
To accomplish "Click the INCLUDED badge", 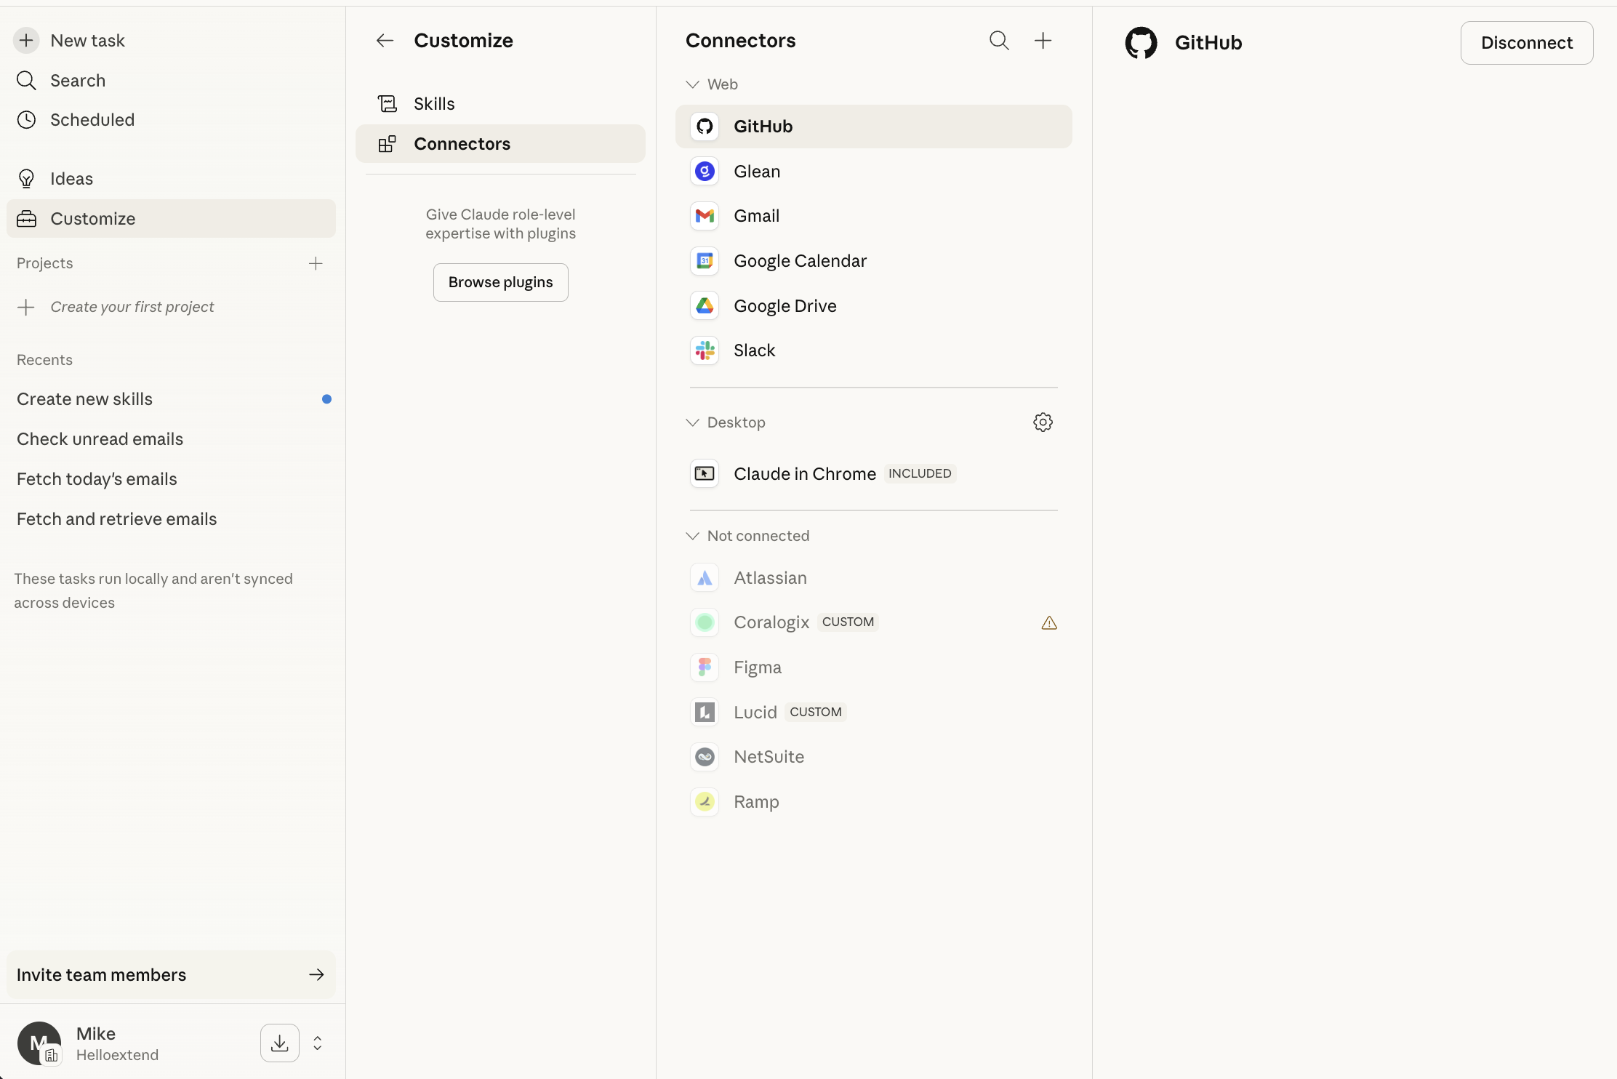I will click(920, 474).
